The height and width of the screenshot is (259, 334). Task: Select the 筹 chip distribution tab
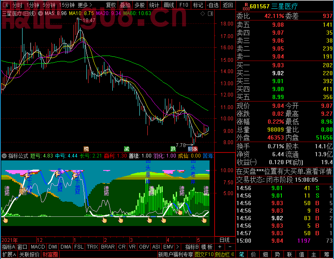(327, 254)
